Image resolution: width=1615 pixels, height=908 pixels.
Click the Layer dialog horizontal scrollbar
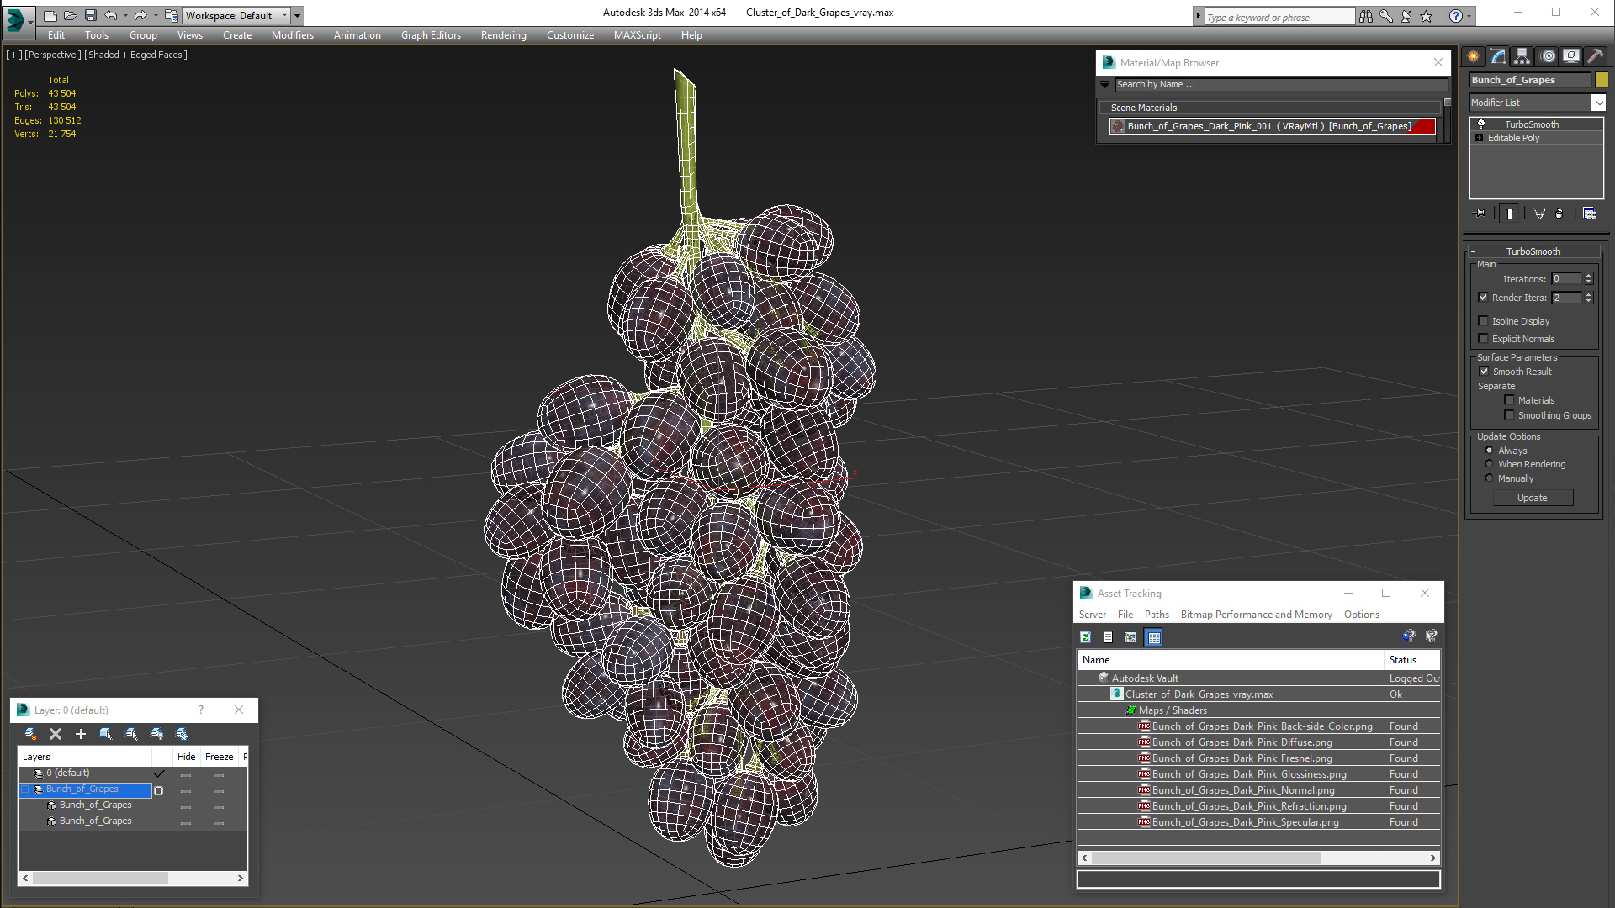(133, 878)
